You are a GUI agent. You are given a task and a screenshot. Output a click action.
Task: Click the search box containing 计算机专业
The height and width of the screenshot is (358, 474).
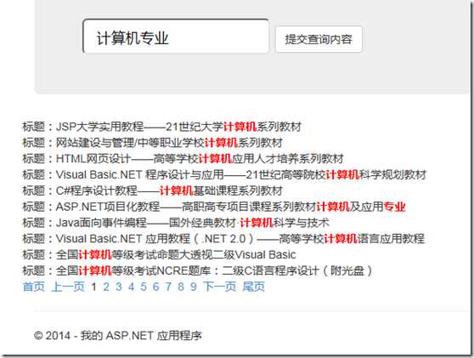point(176,37)
